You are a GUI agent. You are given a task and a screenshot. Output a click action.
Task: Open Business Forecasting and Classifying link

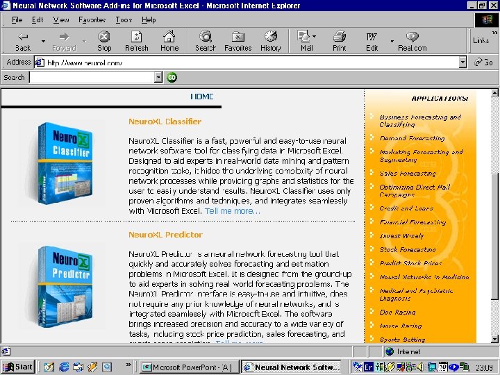[420, 121]
